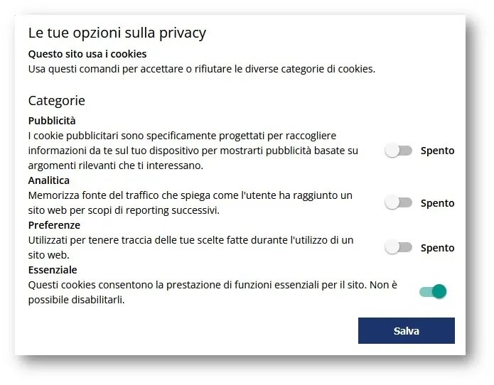Viewport: 494px width, 385px height.
Task: Toggle the Preferenze cookies switch
Action: point(398,247)
